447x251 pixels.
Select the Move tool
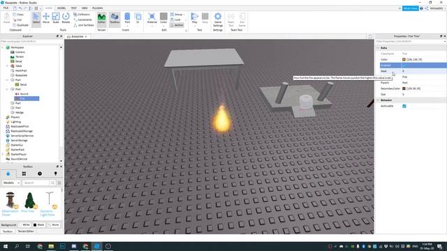coord(46,18)
